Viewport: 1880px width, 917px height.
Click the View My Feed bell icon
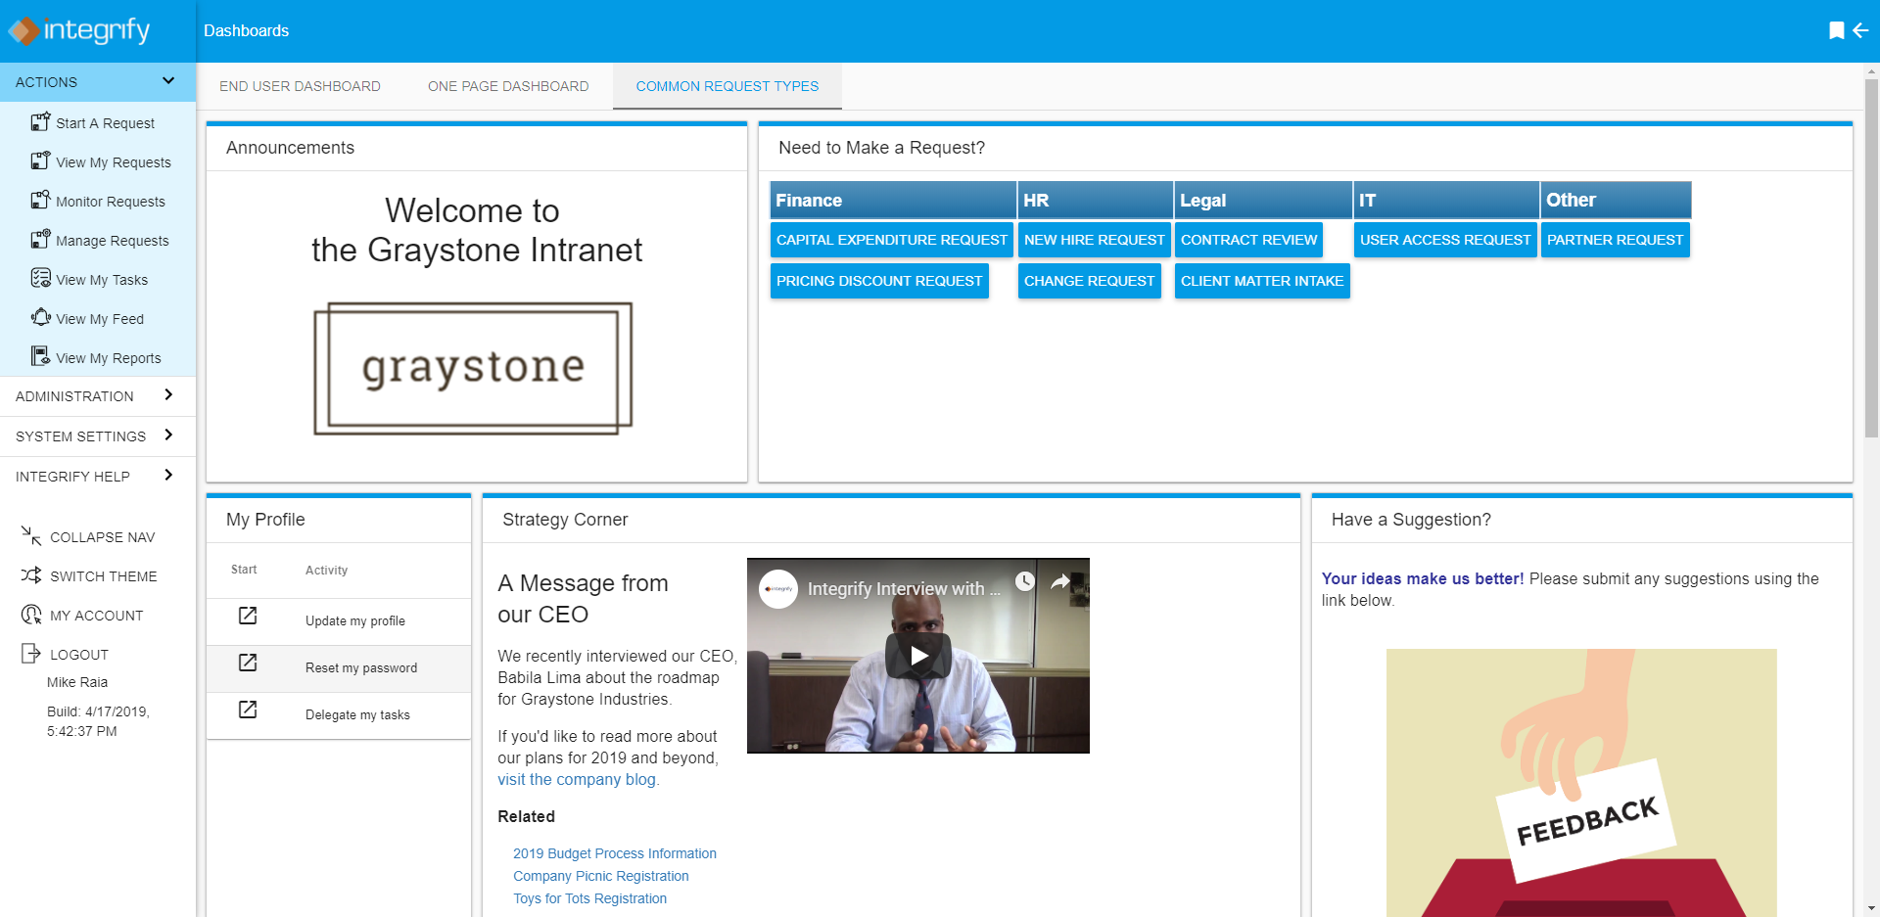pyautogui.click(x=39, y=317)
